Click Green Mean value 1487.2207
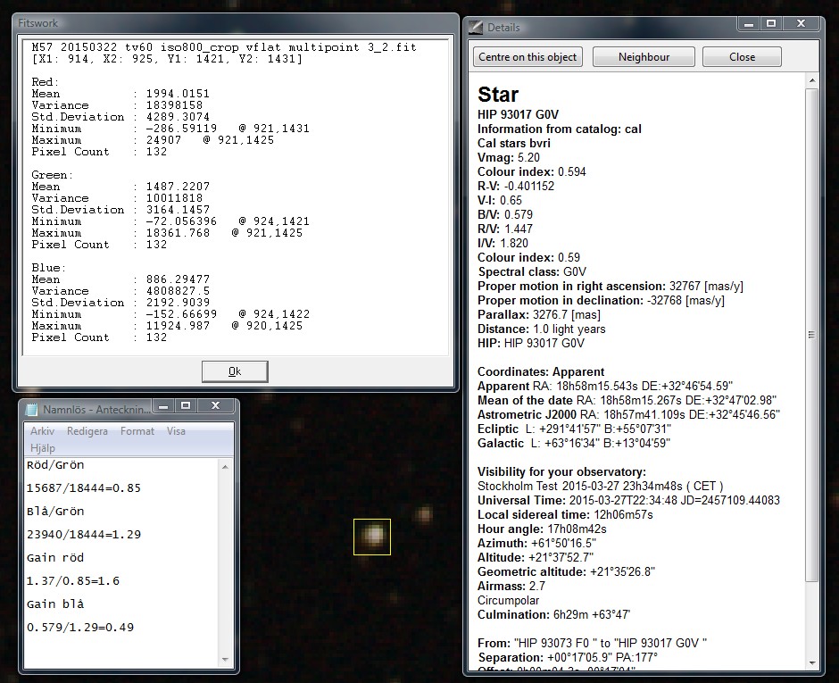The width and height of the screenshot is (839, 683). [178, 187]
